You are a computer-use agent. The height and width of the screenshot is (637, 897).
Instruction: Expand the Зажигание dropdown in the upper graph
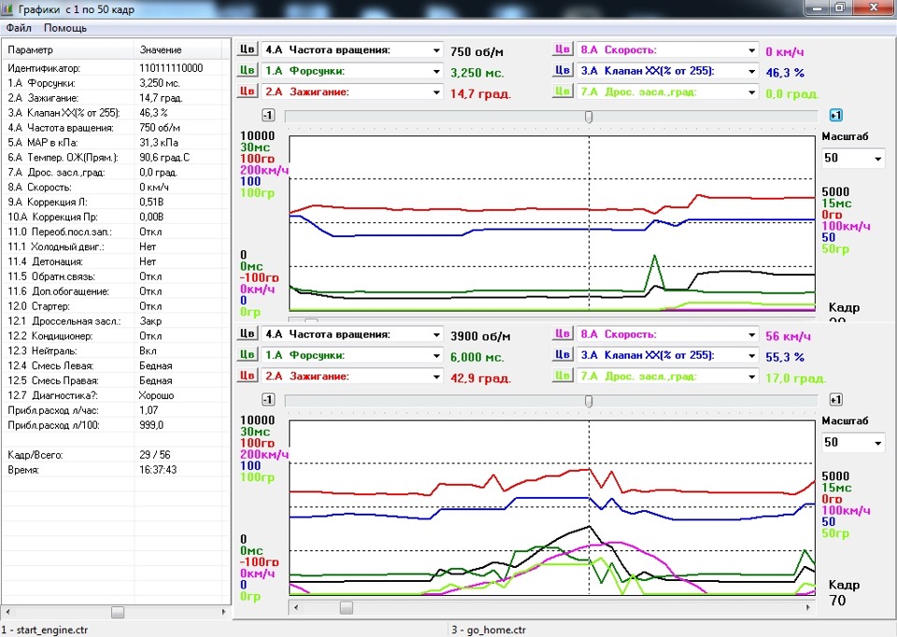pos(436,92)
